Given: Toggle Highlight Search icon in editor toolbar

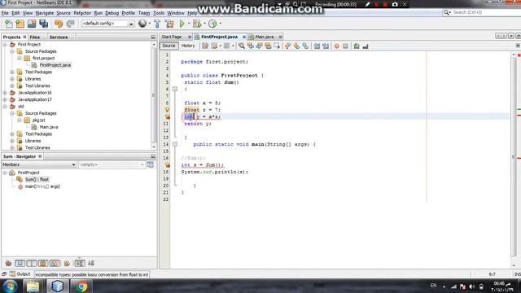Looking at the screenshot, I should [268, 46].
